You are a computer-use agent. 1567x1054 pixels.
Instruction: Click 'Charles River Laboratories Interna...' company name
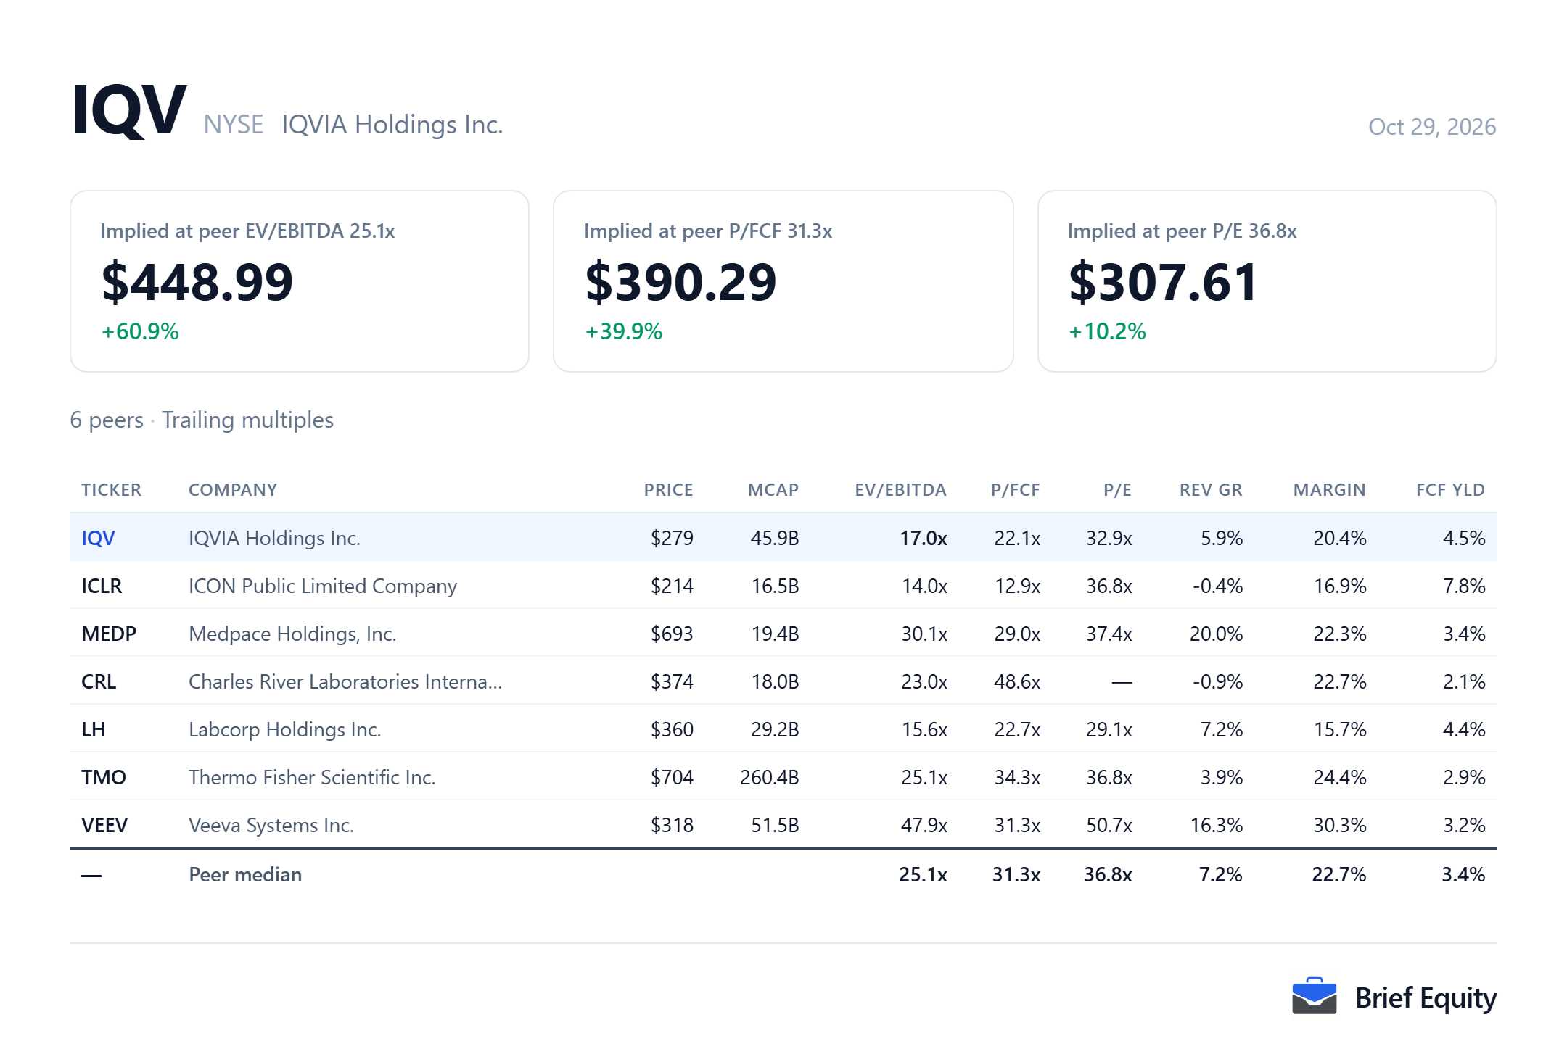345,681
